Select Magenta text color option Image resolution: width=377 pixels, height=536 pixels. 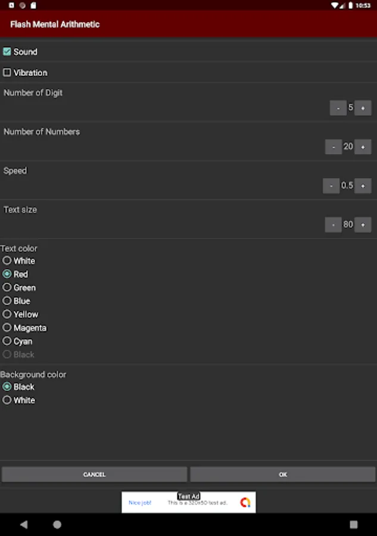[7, 328]
